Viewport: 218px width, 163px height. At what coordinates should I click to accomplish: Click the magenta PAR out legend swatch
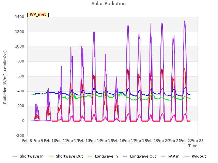[x=187, y=157]
